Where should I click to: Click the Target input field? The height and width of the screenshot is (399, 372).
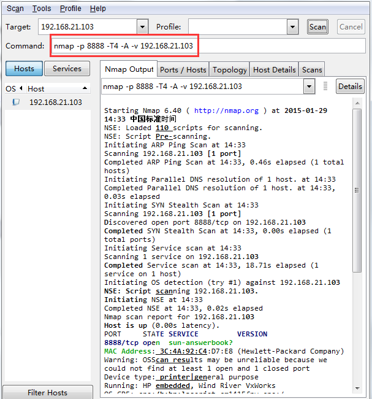point(88,27)
